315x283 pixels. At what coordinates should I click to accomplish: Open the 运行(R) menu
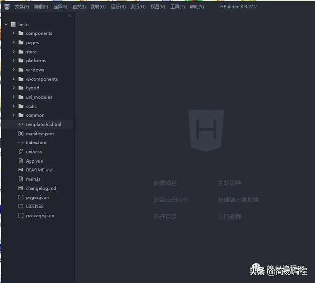tap(118, 7)
